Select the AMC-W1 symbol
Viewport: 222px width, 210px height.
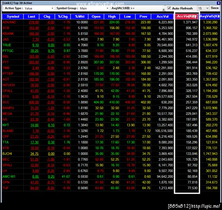(x=9, y=177)
